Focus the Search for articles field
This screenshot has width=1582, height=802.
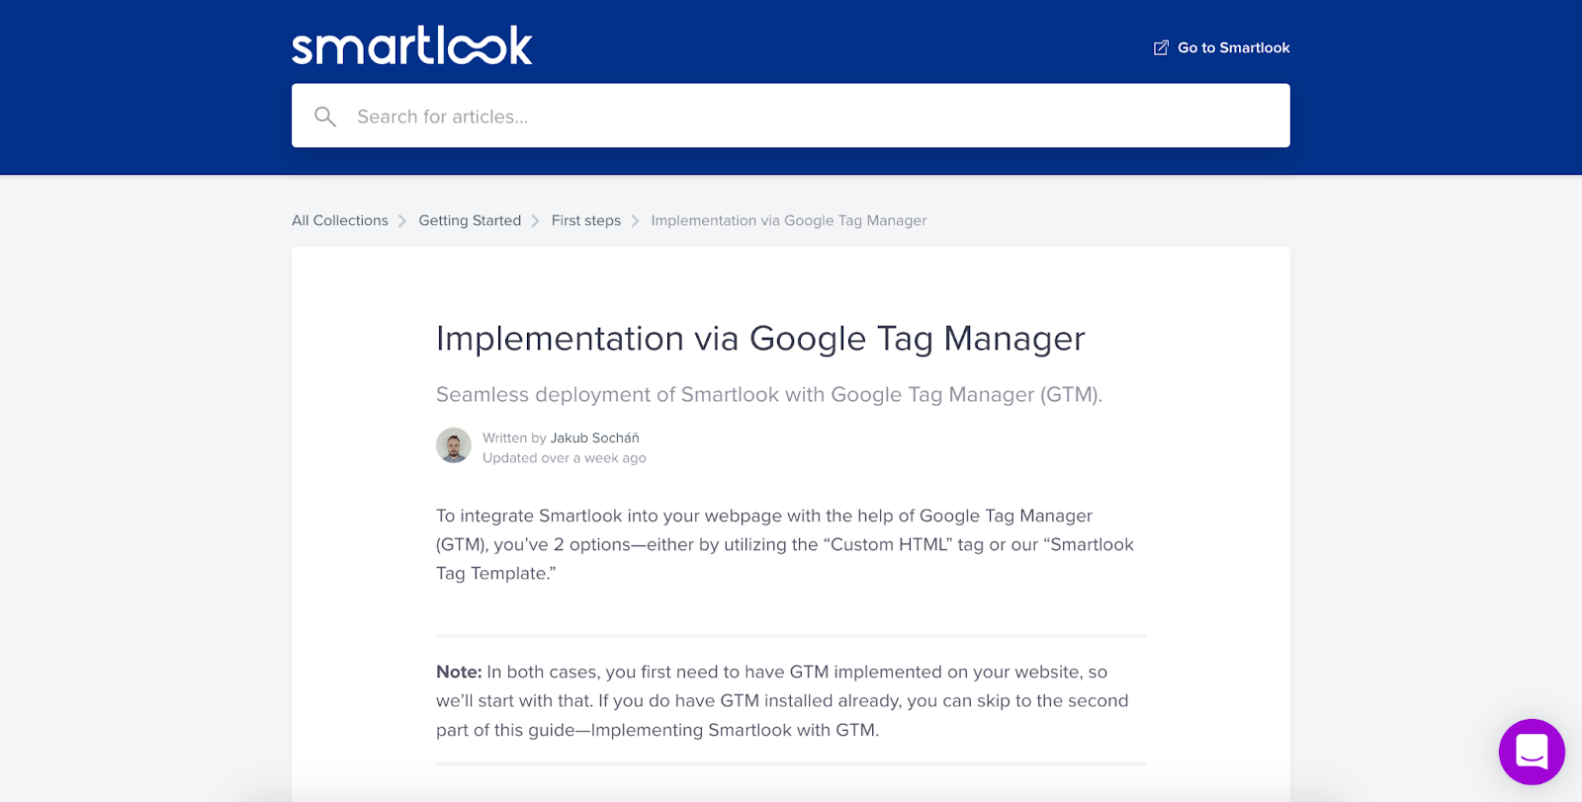click(x=791, y=116)
